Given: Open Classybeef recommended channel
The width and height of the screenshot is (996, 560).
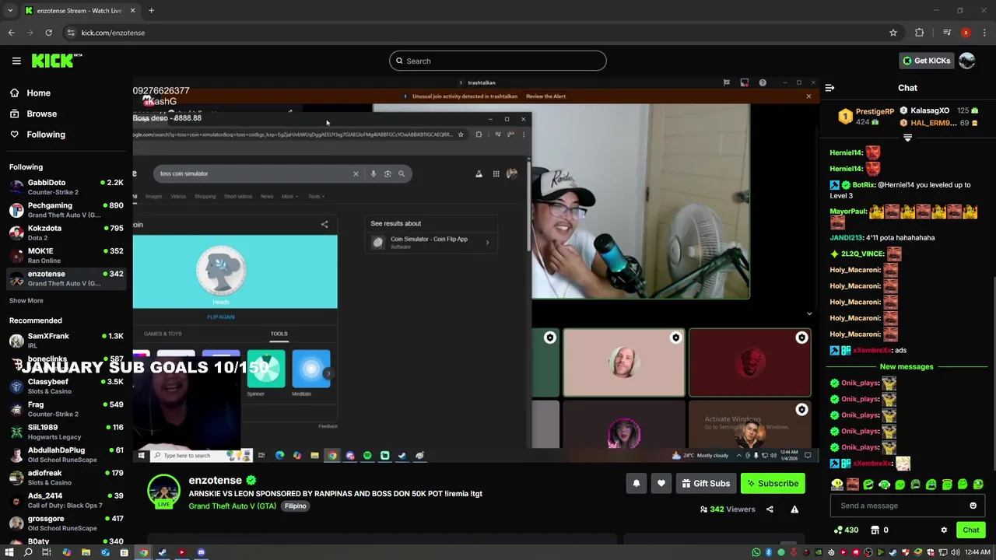Looking at the screenshot, I should (x=66, y=387).
